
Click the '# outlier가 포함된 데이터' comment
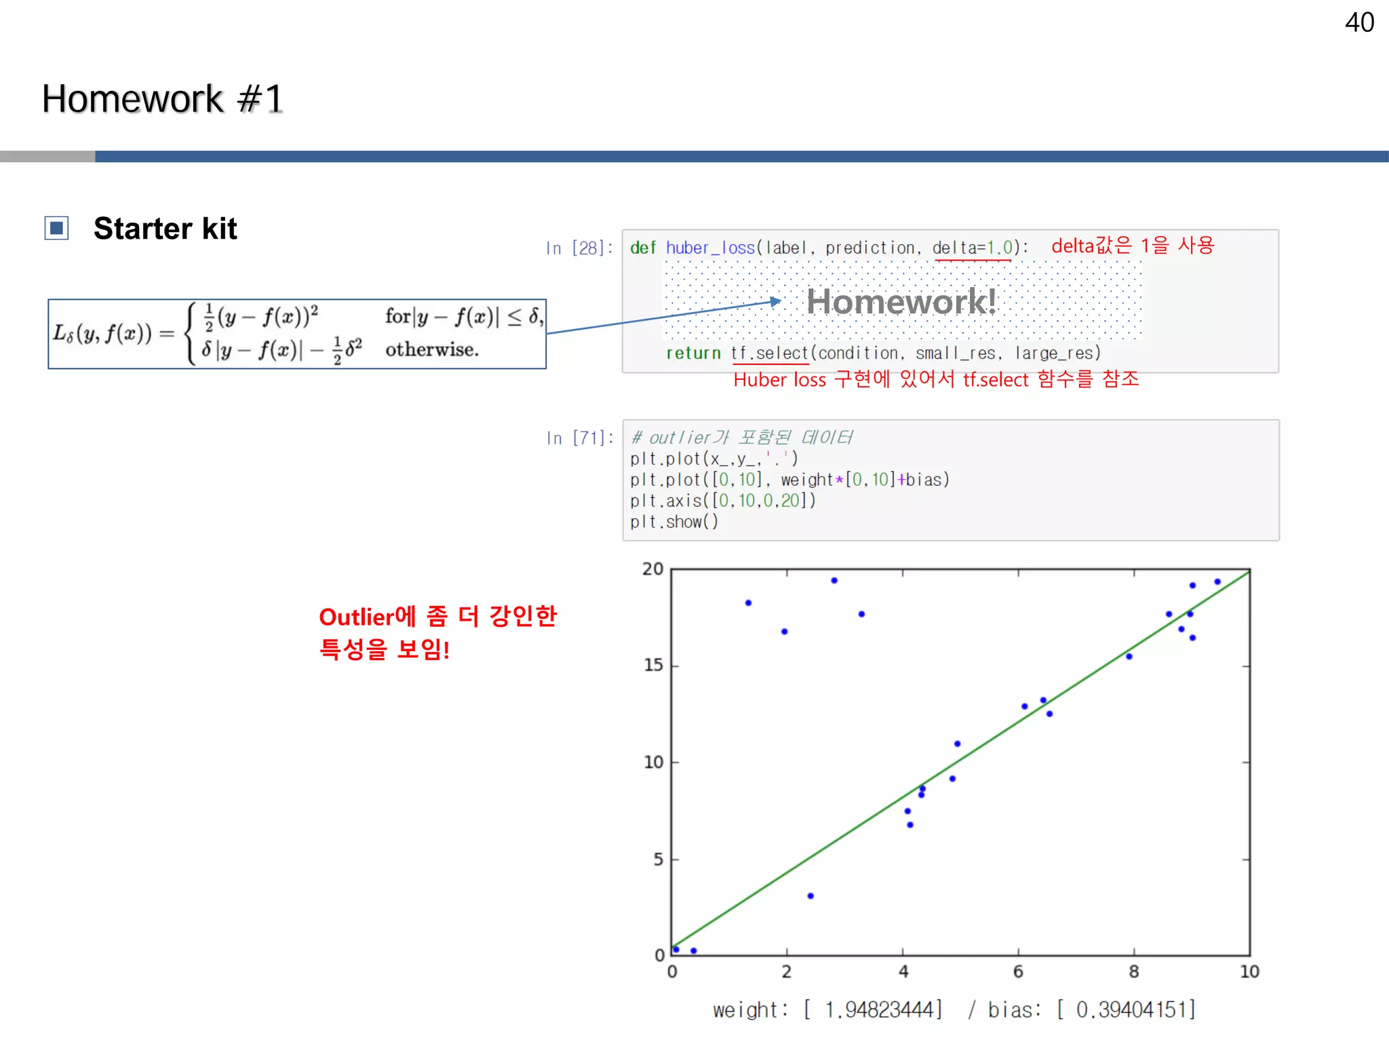coord(741,438)
